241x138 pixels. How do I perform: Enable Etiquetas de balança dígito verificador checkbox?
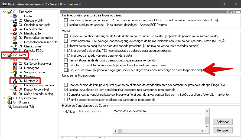[x=66, y=70]
